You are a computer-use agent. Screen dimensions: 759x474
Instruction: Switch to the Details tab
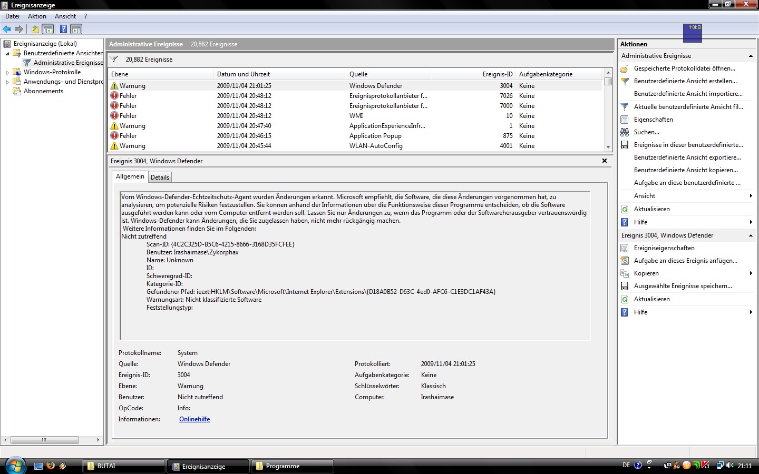(160, 177)
